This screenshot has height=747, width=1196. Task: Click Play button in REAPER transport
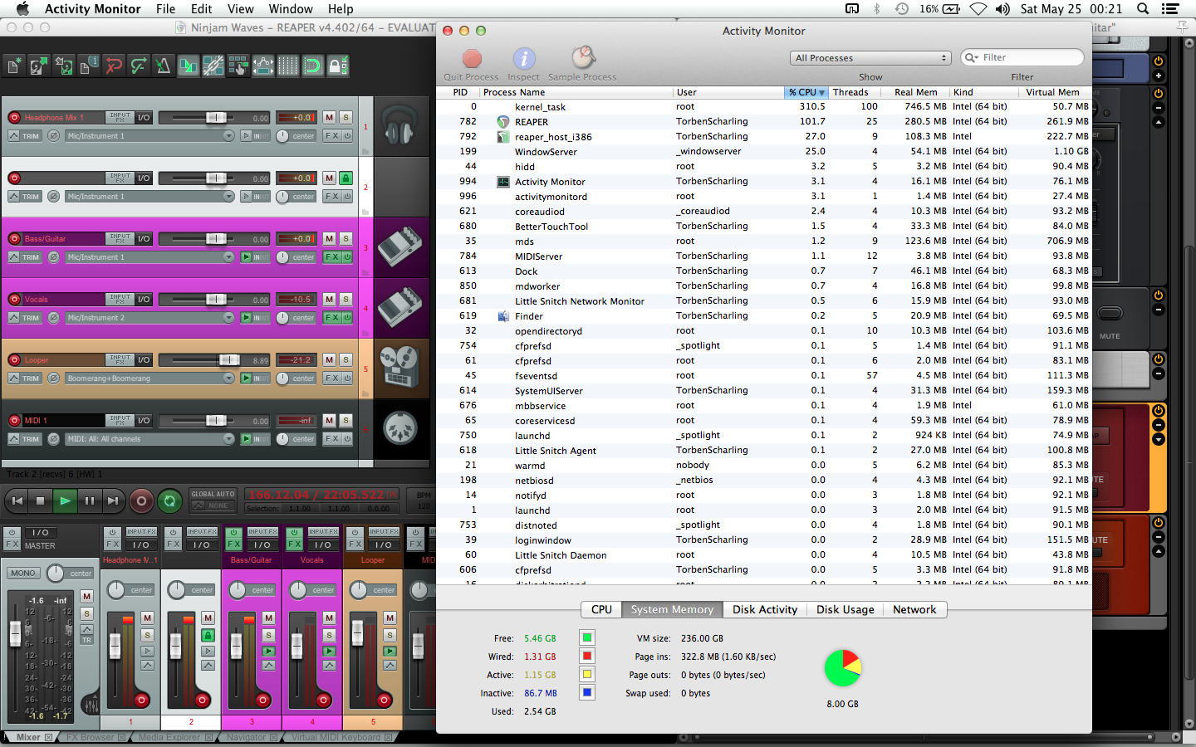coord(64,500)
